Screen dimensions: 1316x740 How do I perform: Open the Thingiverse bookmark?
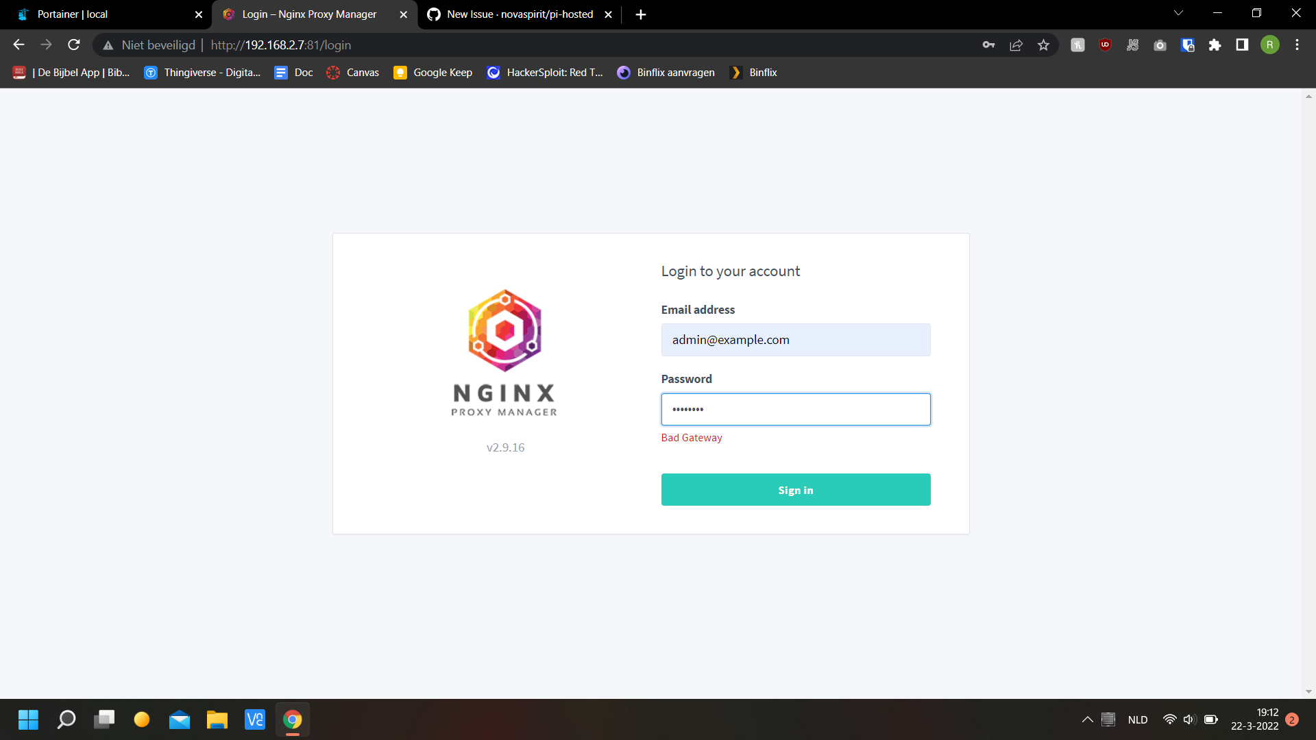click(x=202, y=72)
